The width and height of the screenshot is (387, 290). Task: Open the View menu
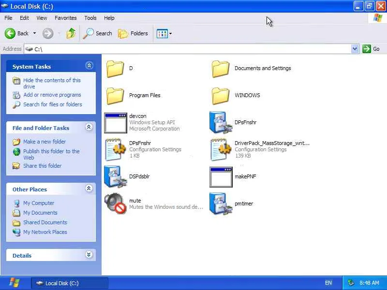tap(42, 18)
